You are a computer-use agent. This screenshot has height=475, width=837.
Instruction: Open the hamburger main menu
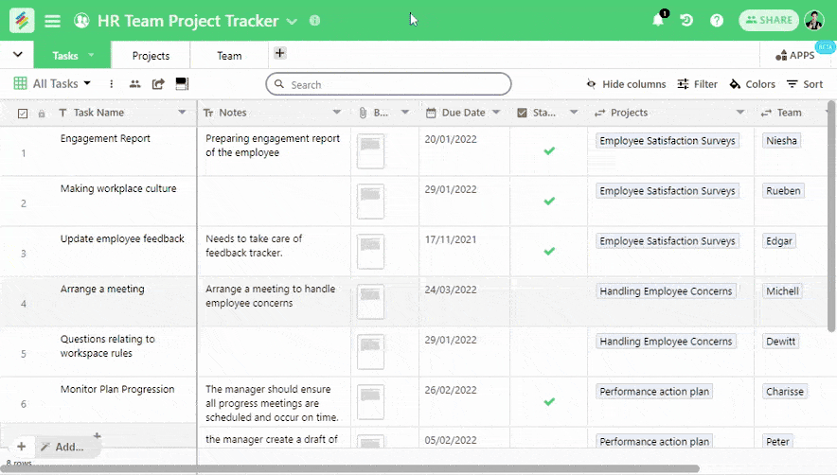coord(52,21)
